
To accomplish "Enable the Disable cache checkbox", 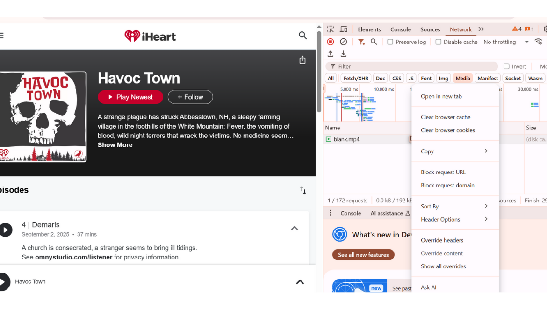I will [x=438, y=42].
